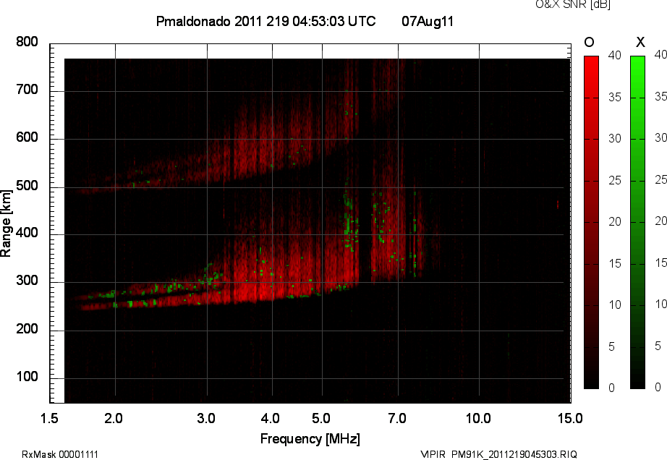The height and width of the screenshot is (460, 667).
Task: Click the 1.5 MHz frequency tick label
Action: point(49,418)
